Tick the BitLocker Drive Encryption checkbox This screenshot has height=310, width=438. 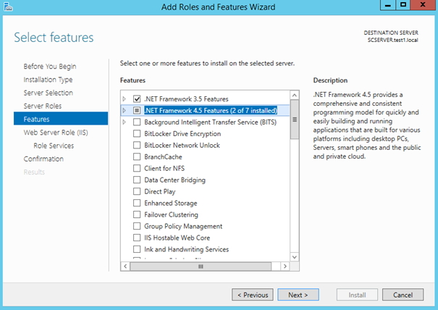point(137,133)
